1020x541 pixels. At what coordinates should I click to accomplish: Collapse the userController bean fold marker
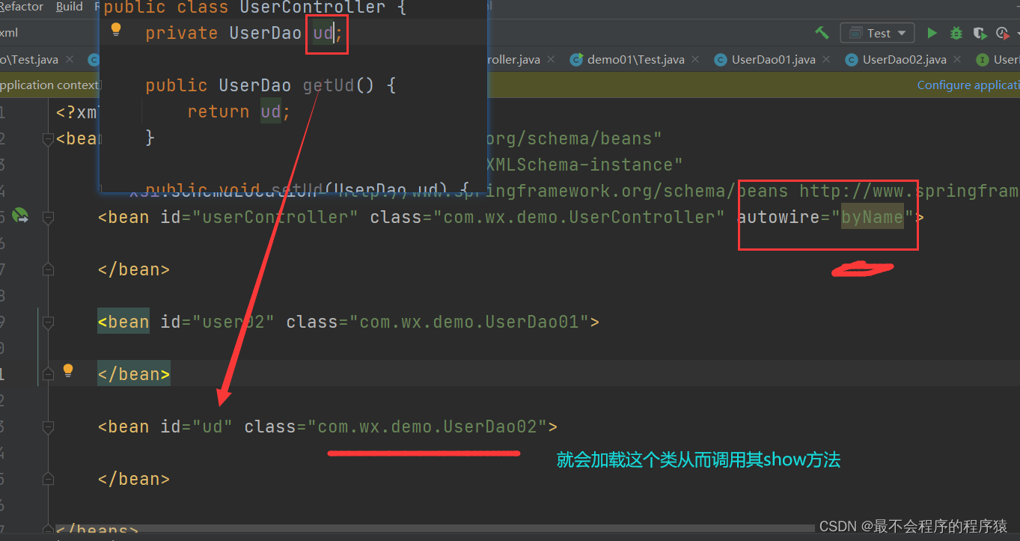coord(48,217)
